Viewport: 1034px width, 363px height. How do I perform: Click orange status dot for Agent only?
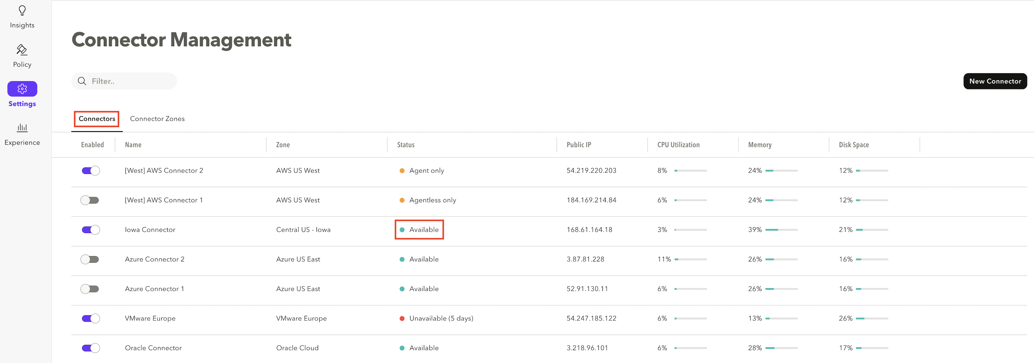[402, 171]
